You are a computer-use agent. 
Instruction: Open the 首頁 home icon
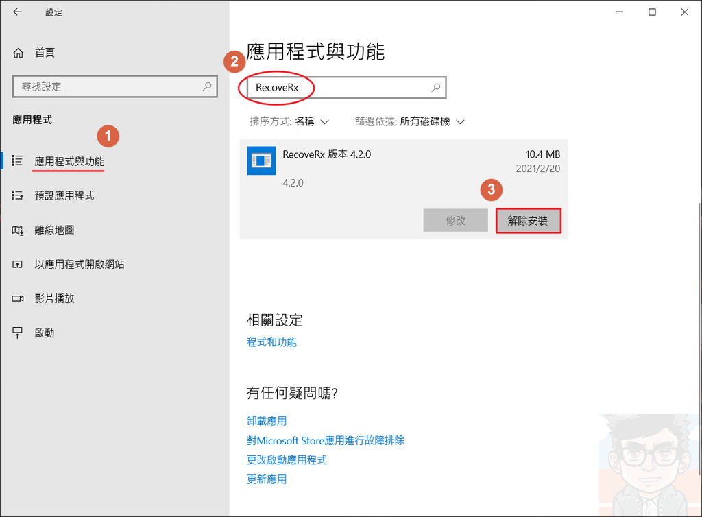point(18,53)
